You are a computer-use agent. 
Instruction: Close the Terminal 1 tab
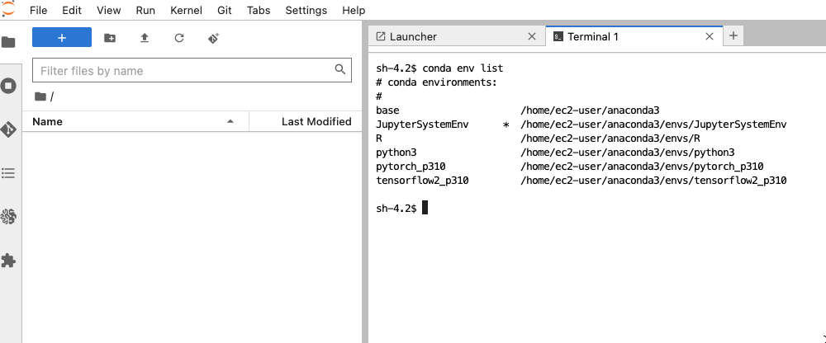click(x=709, y=36)
